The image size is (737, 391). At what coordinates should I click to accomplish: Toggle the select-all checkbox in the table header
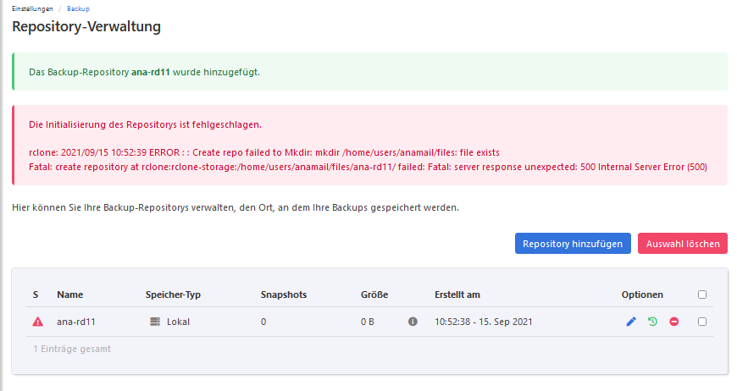pyautogui.click(x=701, y=295)
